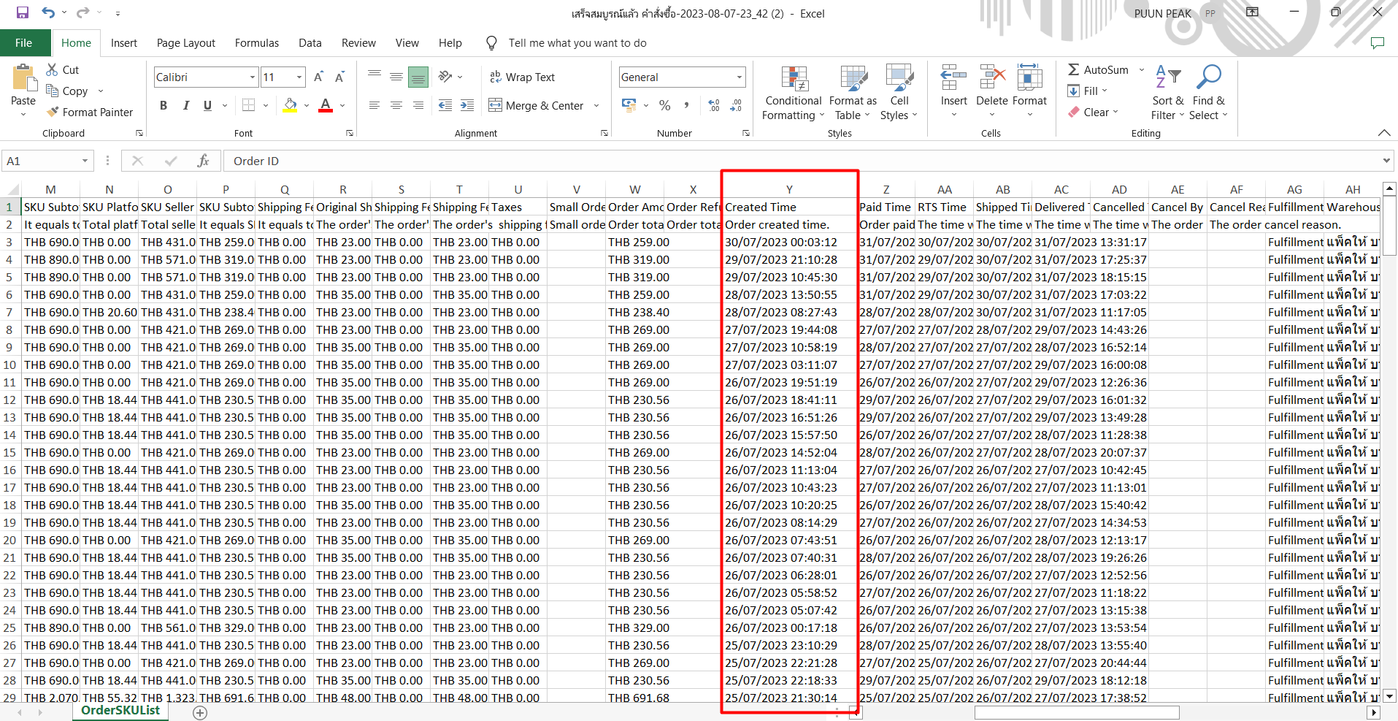Expand the Name Box dropdown arrow

click(x=85, y=161)
